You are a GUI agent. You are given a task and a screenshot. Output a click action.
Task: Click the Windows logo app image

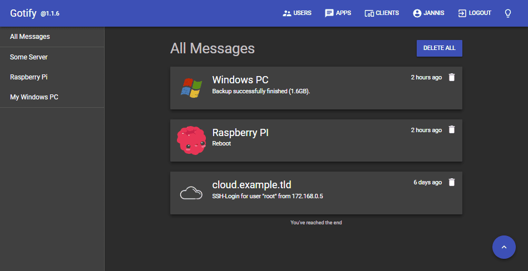[x=191, y=88]
